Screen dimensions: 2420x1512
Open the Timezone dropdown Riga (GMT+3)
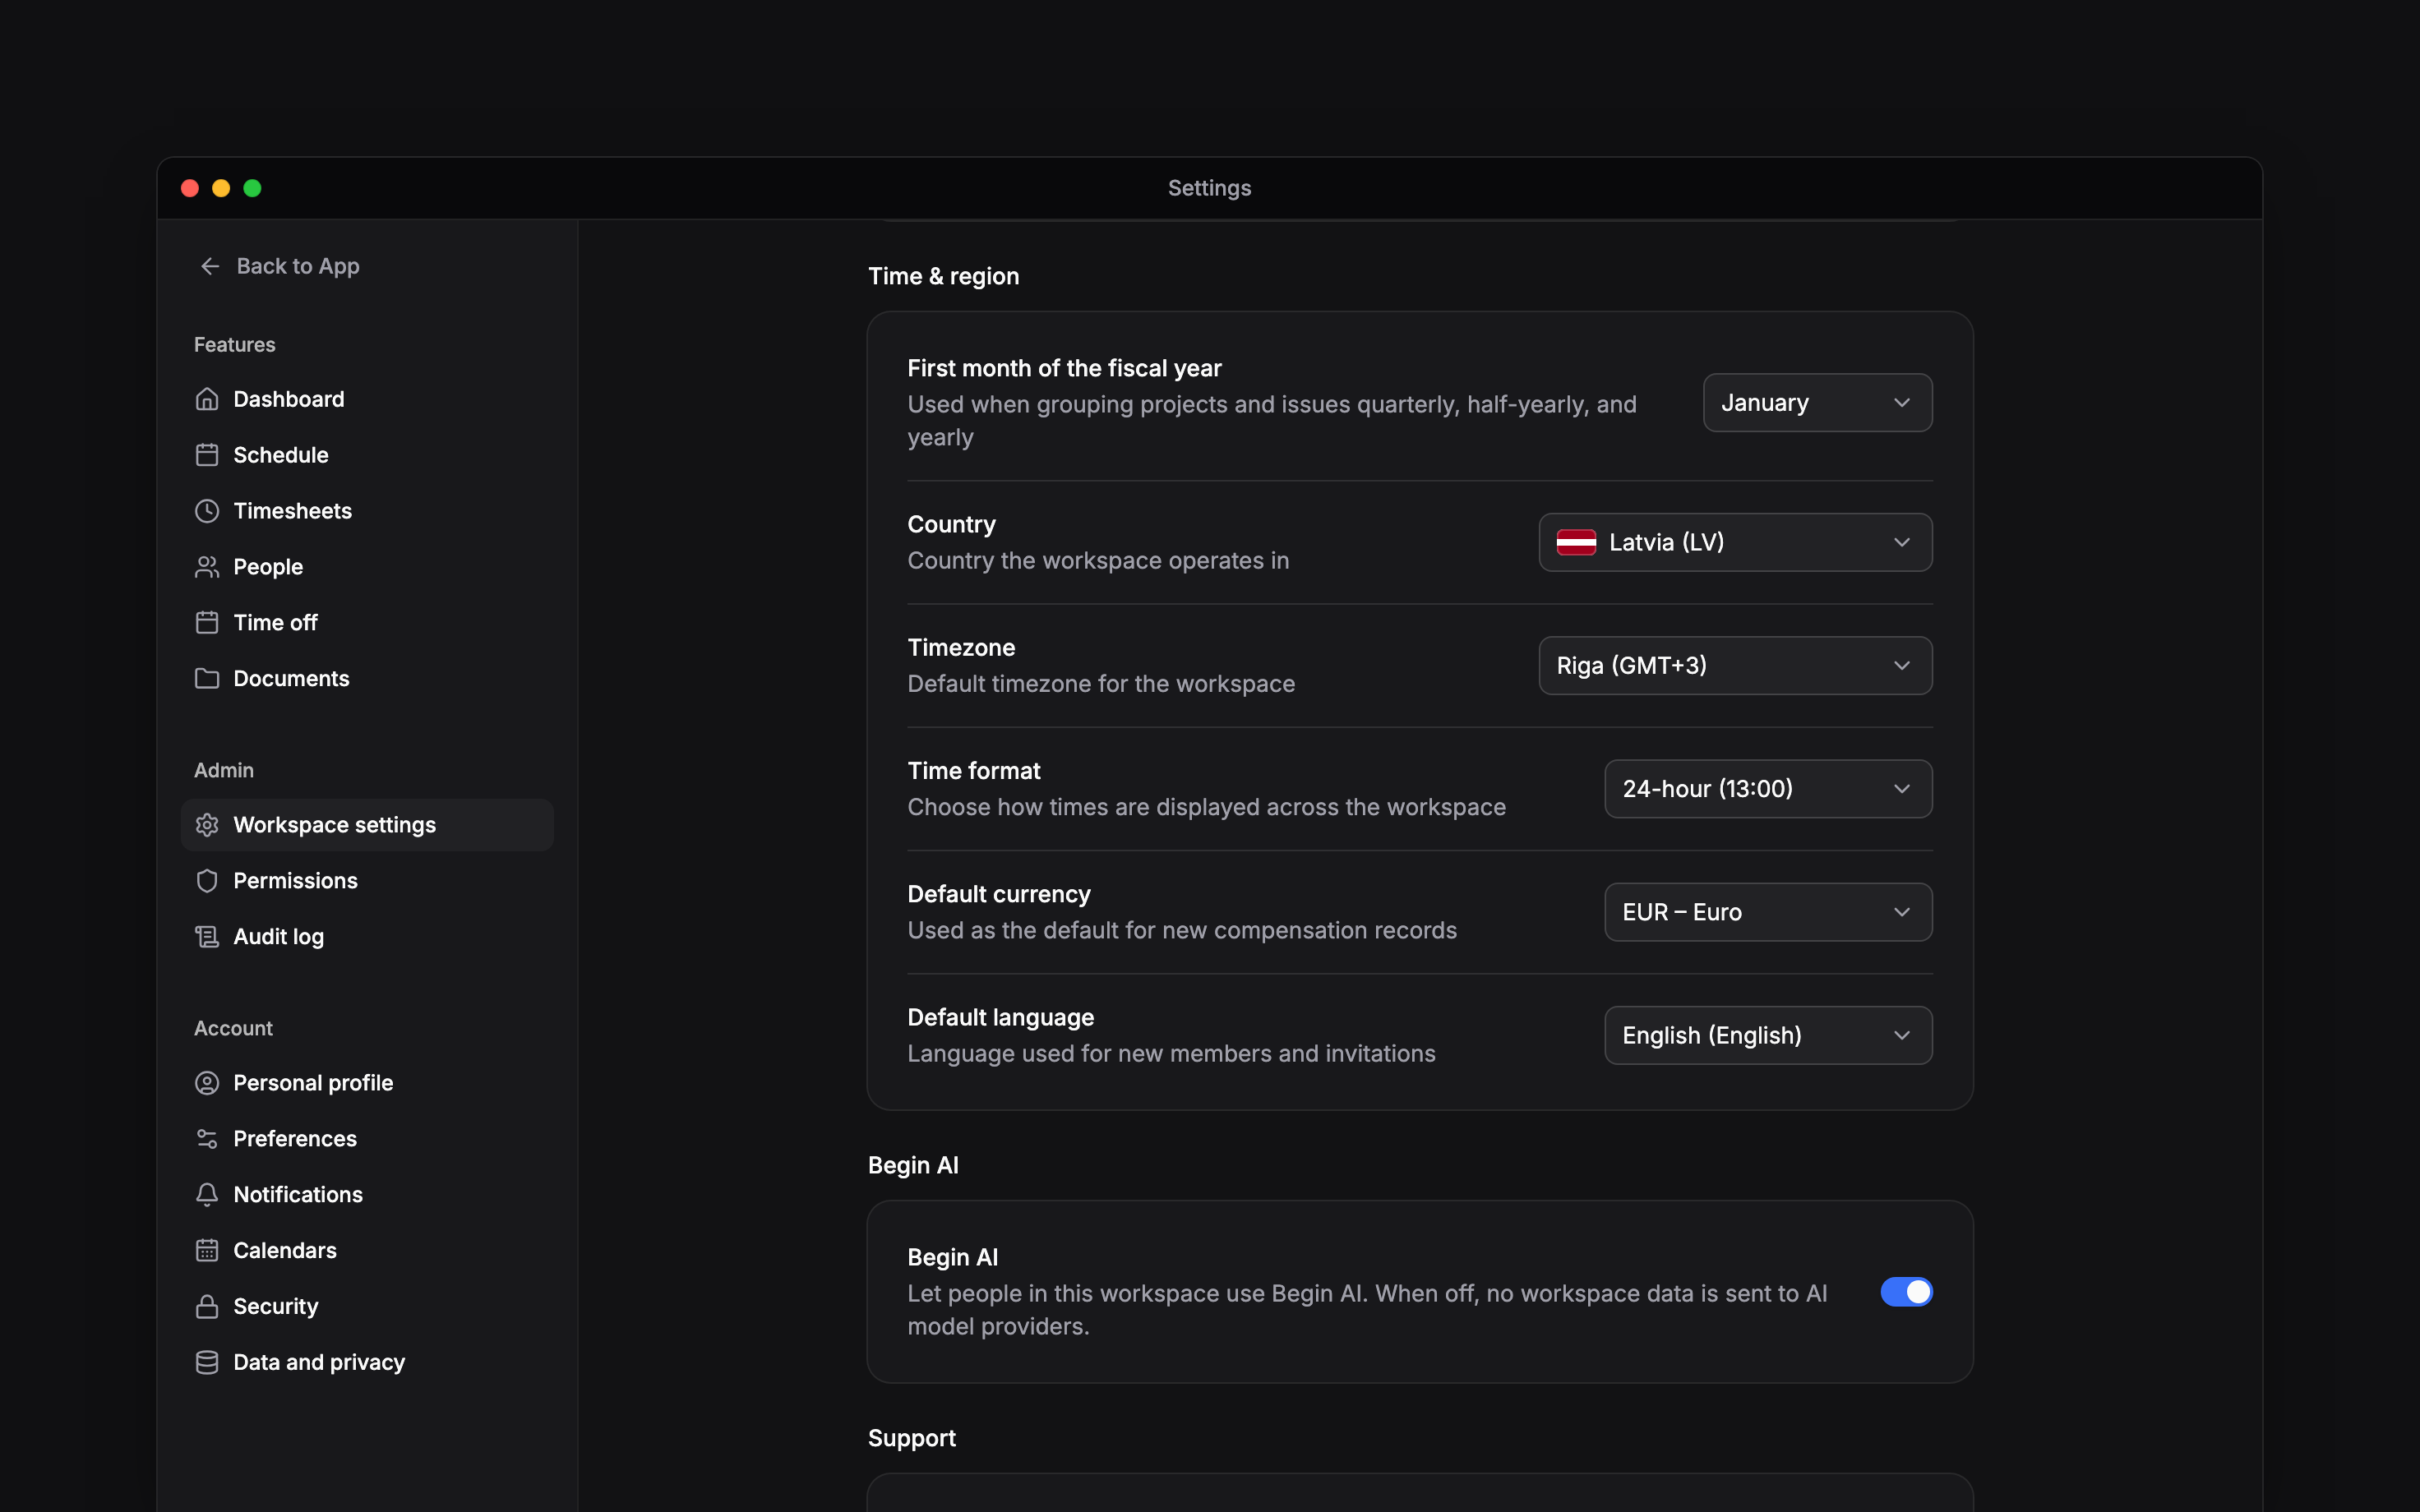point(1735,666)
